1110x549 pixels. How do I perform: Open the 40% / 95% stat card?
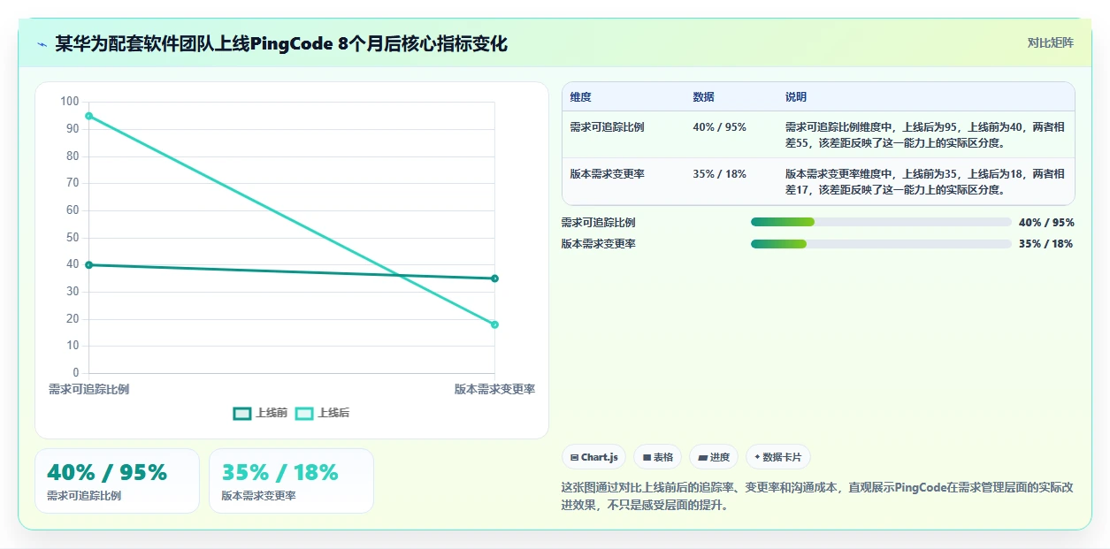pos(117,481)
